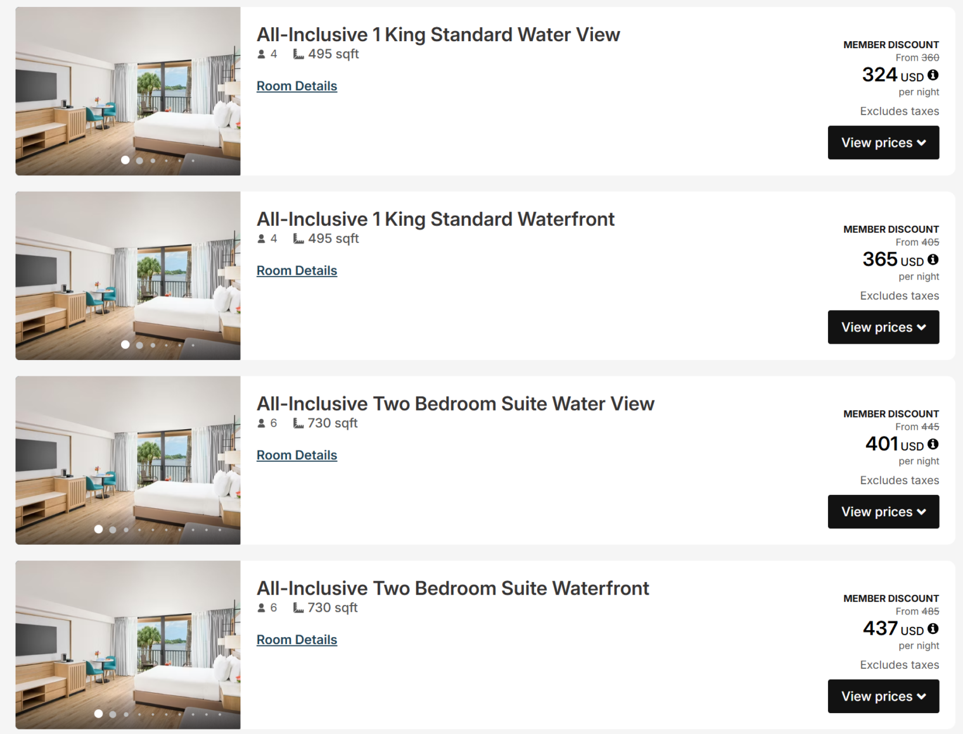963x734 pixels.
Task: Click info icon beside 437 USD price
Action: (x=933, y=628)
